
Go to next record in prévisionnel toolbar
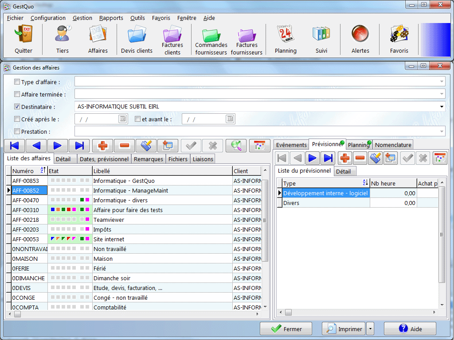(x=313, y=158)
